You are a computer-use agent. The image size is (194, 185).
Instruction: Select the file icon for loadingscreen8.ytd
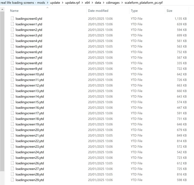[12, 63]
